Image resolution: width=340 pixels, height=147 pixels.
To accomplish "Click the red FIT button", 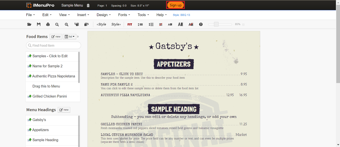I will pos(130,24).
